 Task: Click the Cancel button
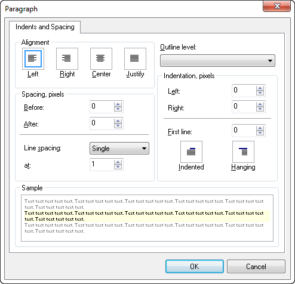[x=256, y=266]
